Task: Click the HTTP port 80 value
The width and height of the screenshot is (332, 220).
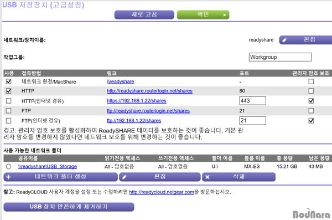Action: click(x=242, y=91)
